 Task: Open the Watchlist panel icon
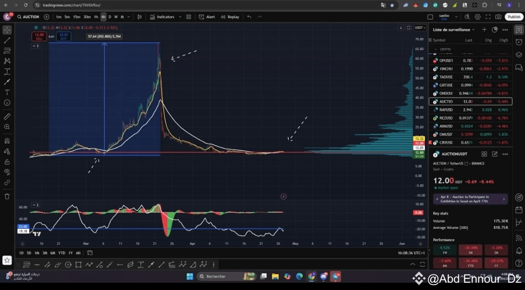tap(518, 30)
